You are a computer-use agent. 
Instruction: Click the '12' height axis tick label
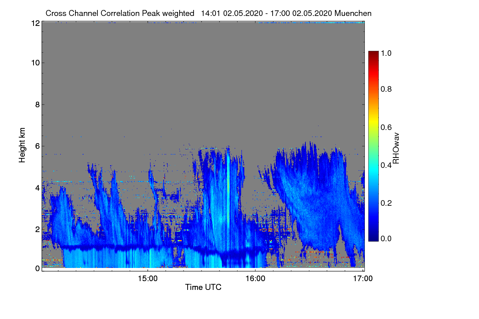pyautogui.click(x=35, y=23)
